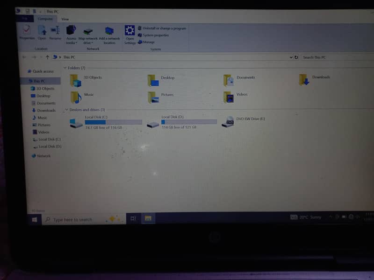374x280 pixels.
Task: Select Music in the navigation pane
Action: coord(40,118)
